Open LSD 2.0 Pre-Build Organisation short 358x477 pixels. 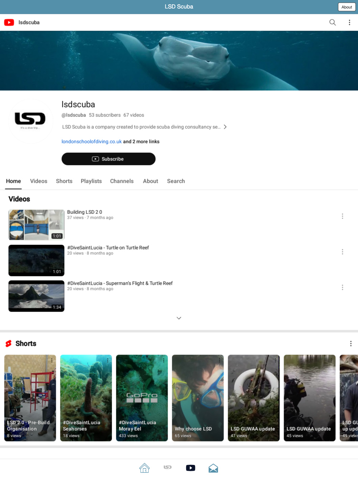pos(30,398)
